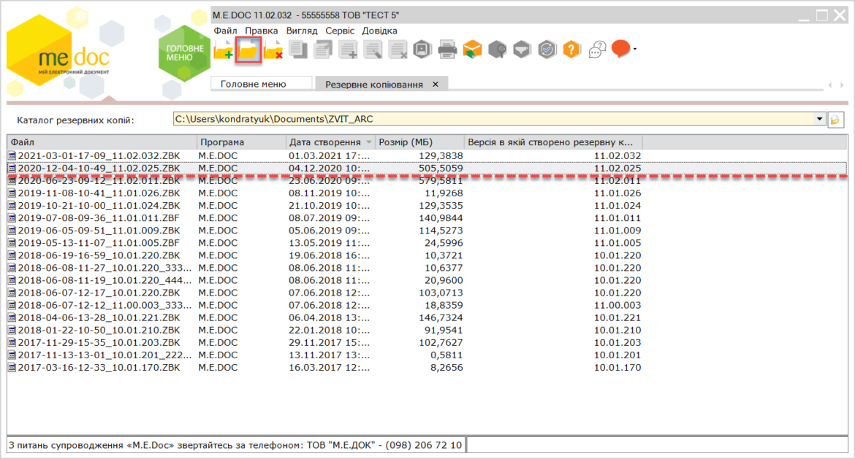The height and width of the screenshot is (459, 855).
Task: Click the backup catalog path input field
Action: [x=493, y=119]
